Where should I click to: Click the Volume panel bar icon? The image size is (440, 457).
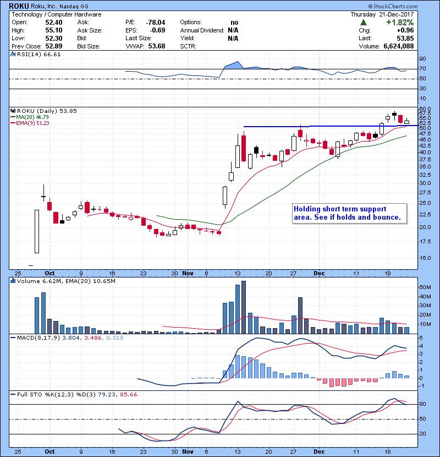pyautogui.click(x=13, y=281)
